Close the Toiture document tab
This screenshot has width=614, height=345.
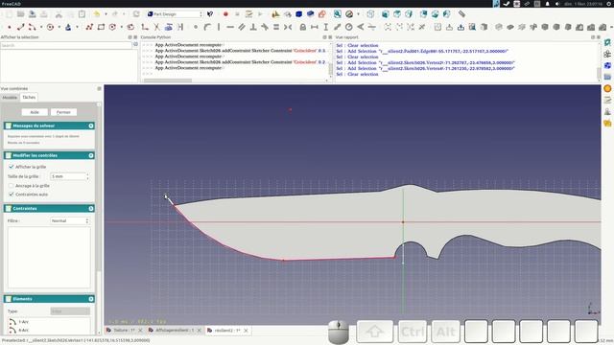pos(140,331)
